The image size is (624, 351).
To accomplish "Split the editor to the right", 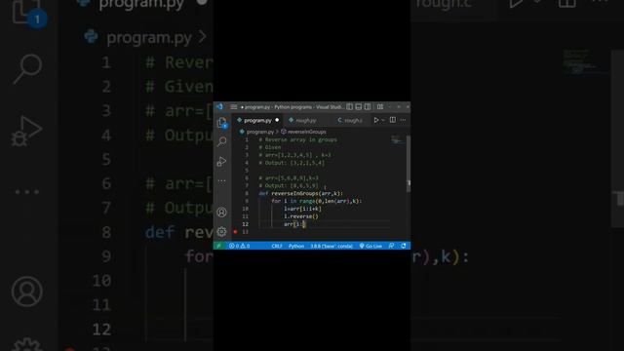I will [x=393, y=120].
